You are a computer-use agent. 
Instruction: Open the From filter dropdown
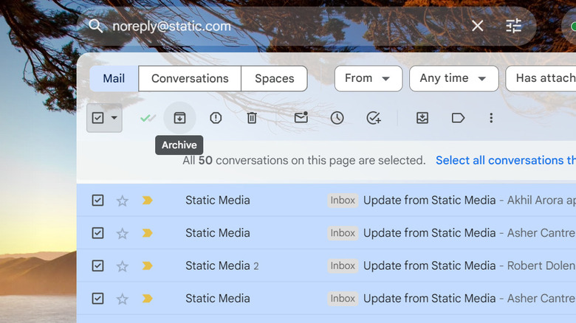(x=368, y=78)
